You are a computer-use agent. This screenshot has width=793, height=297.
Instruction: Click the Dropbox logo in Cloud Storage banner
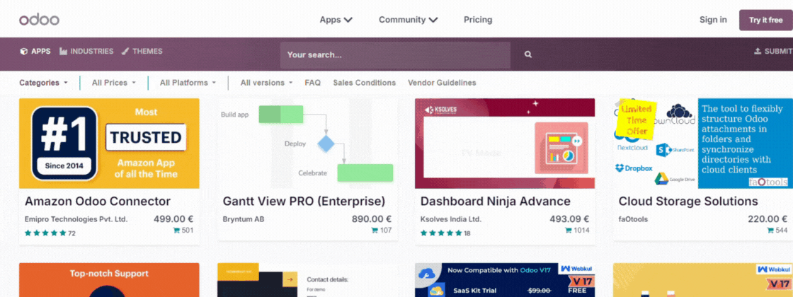click(x=634, y=168)
